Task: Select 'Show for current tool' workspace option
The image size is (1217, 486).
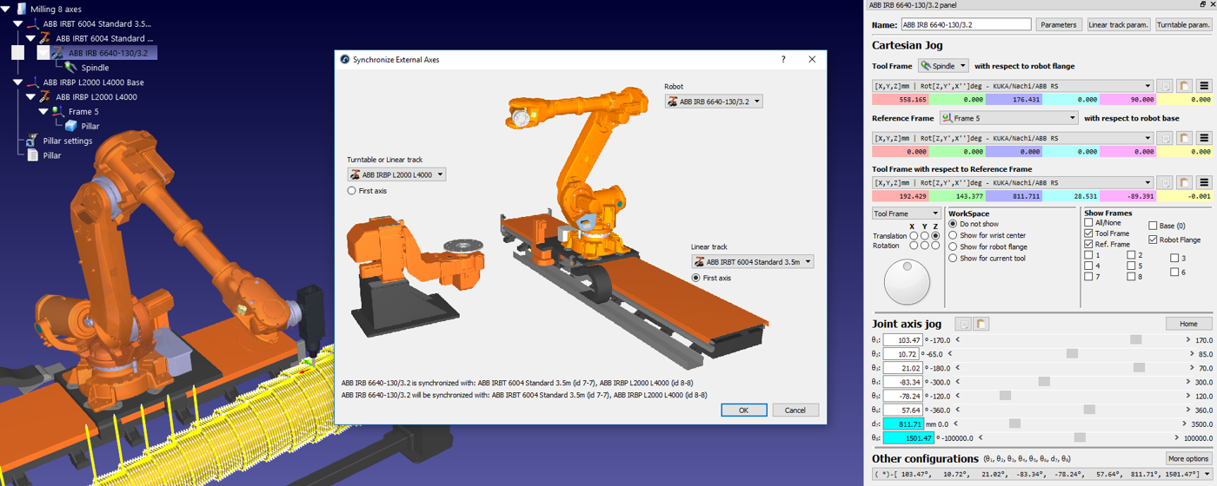Action: pyautogui.click(x=953, y=258)
